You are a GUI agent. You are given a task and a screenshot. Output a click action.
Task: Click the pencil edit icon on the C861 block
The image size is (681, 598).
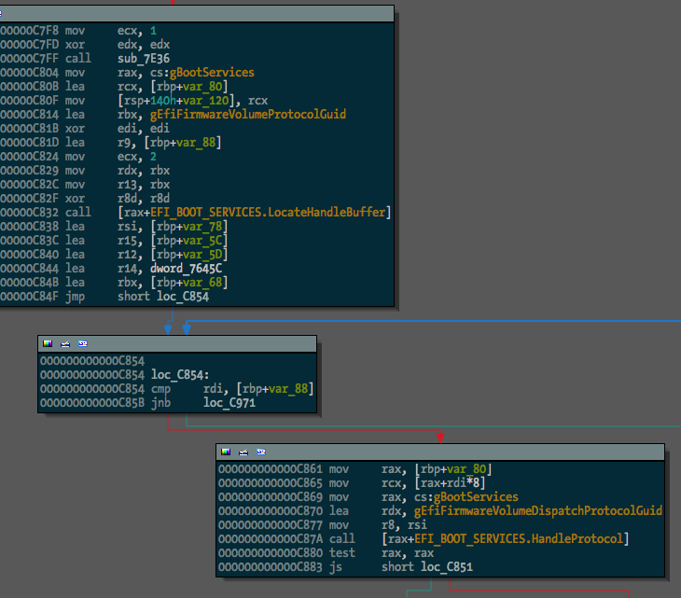pyautogui.click(x=243, y=452)
